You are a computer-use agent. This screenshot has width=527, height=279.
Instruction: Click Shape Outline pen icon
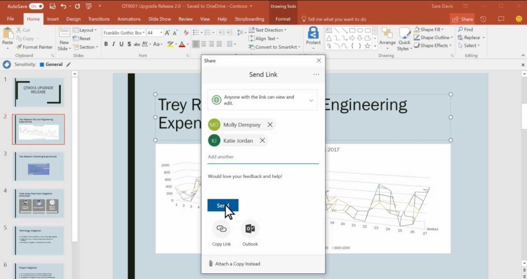click(x=417, y=38)
